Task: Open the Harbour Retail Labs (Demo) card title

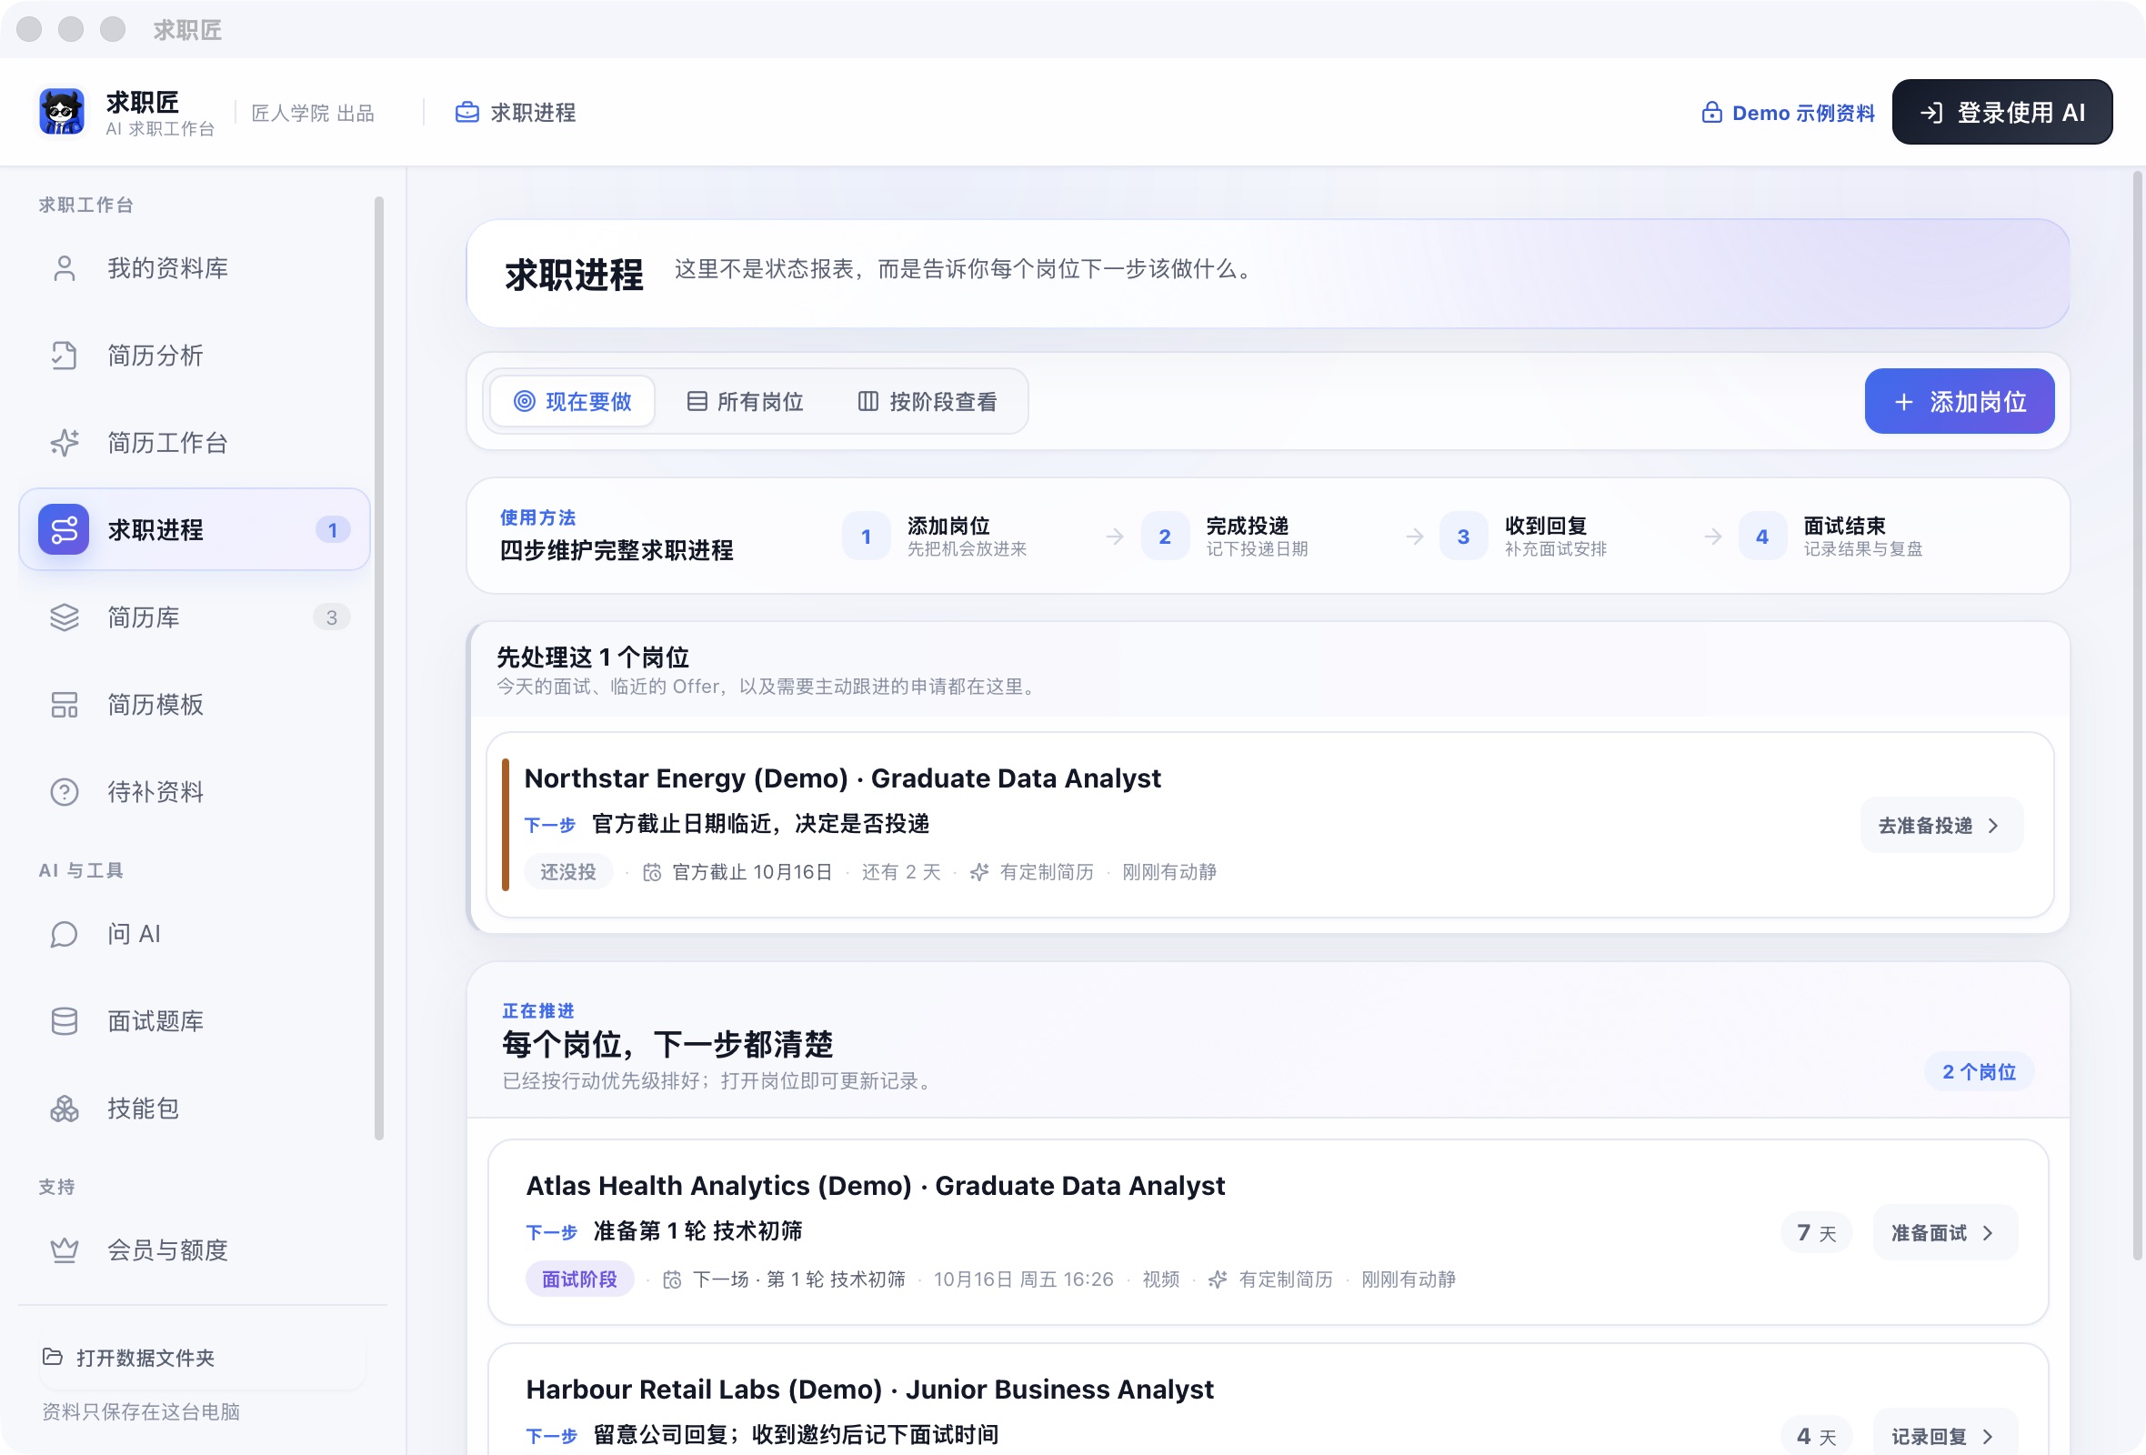Action: pos(870,1390)
